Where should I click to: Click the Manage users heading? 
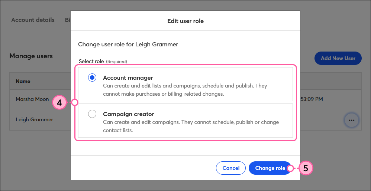pyautogui.click(x=31, y=56)
